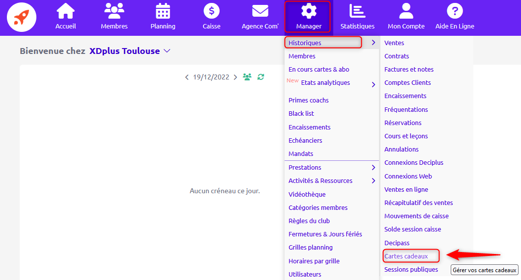Open Connexions Web history item

coord(408,176)
